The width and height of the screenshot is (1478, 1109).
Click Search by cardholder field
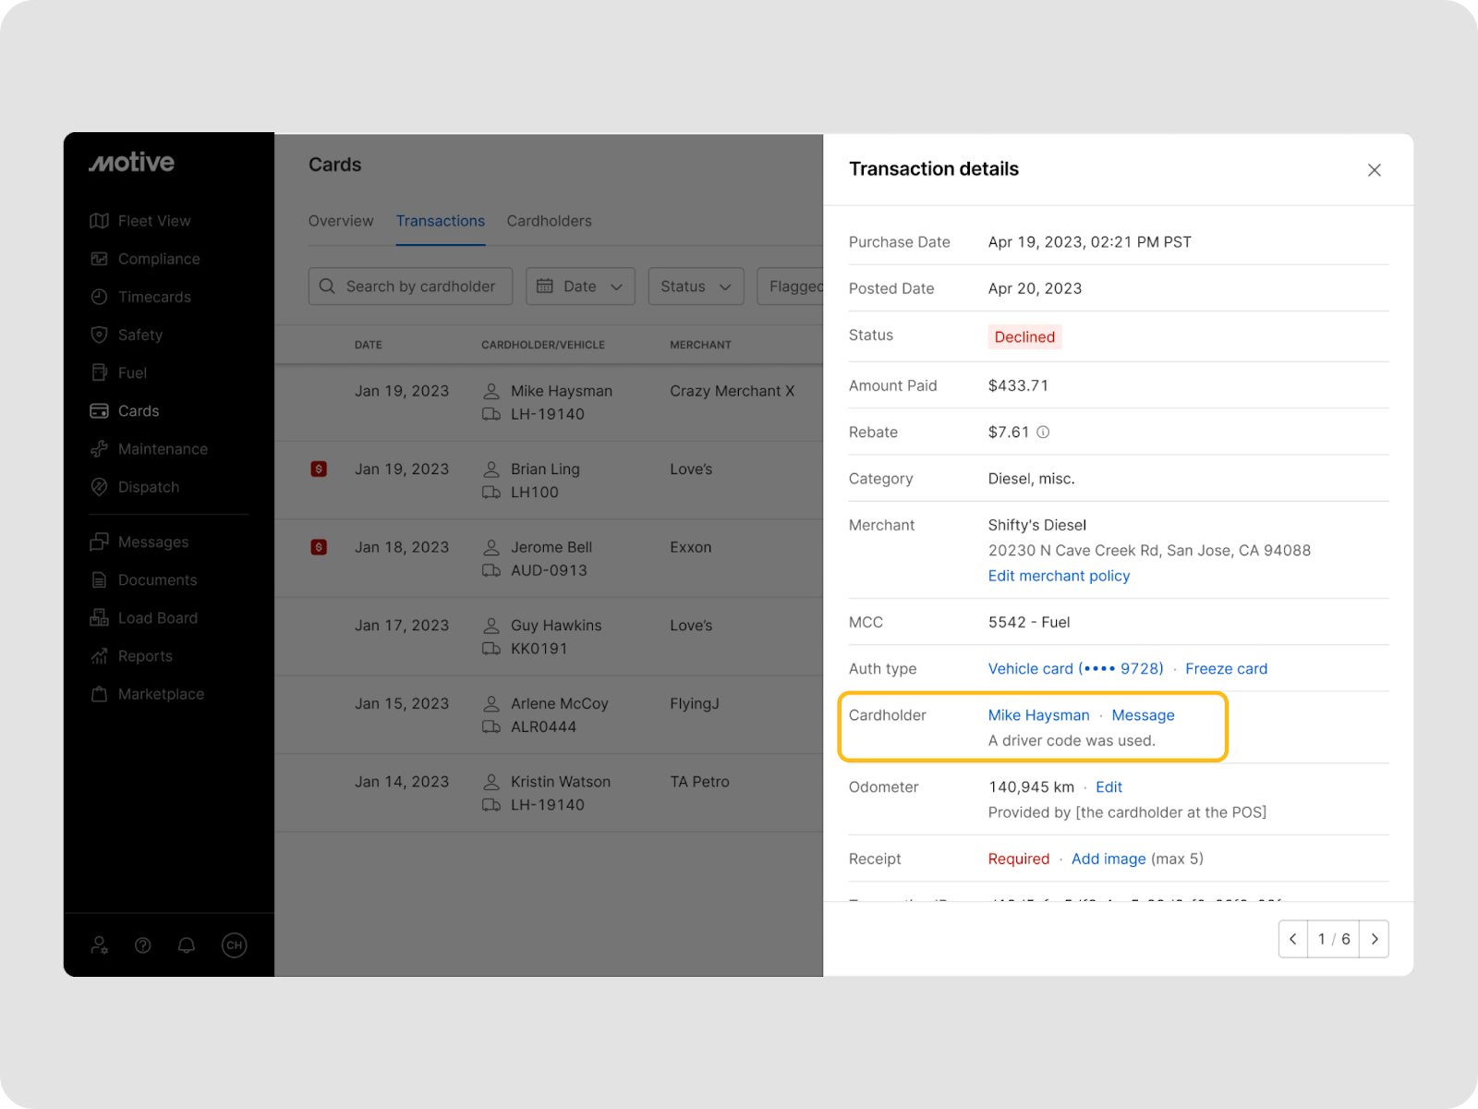click(410, 286)
